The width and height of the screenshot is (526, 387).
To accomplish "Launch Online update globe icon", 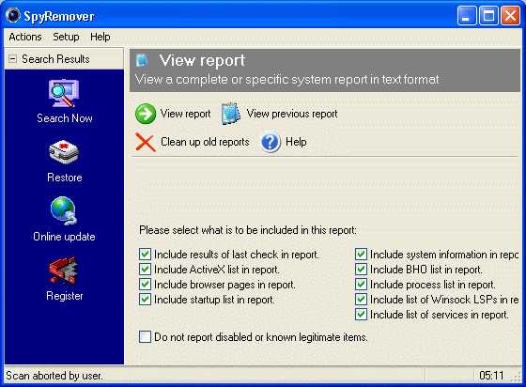I will [x=64, y=210].
